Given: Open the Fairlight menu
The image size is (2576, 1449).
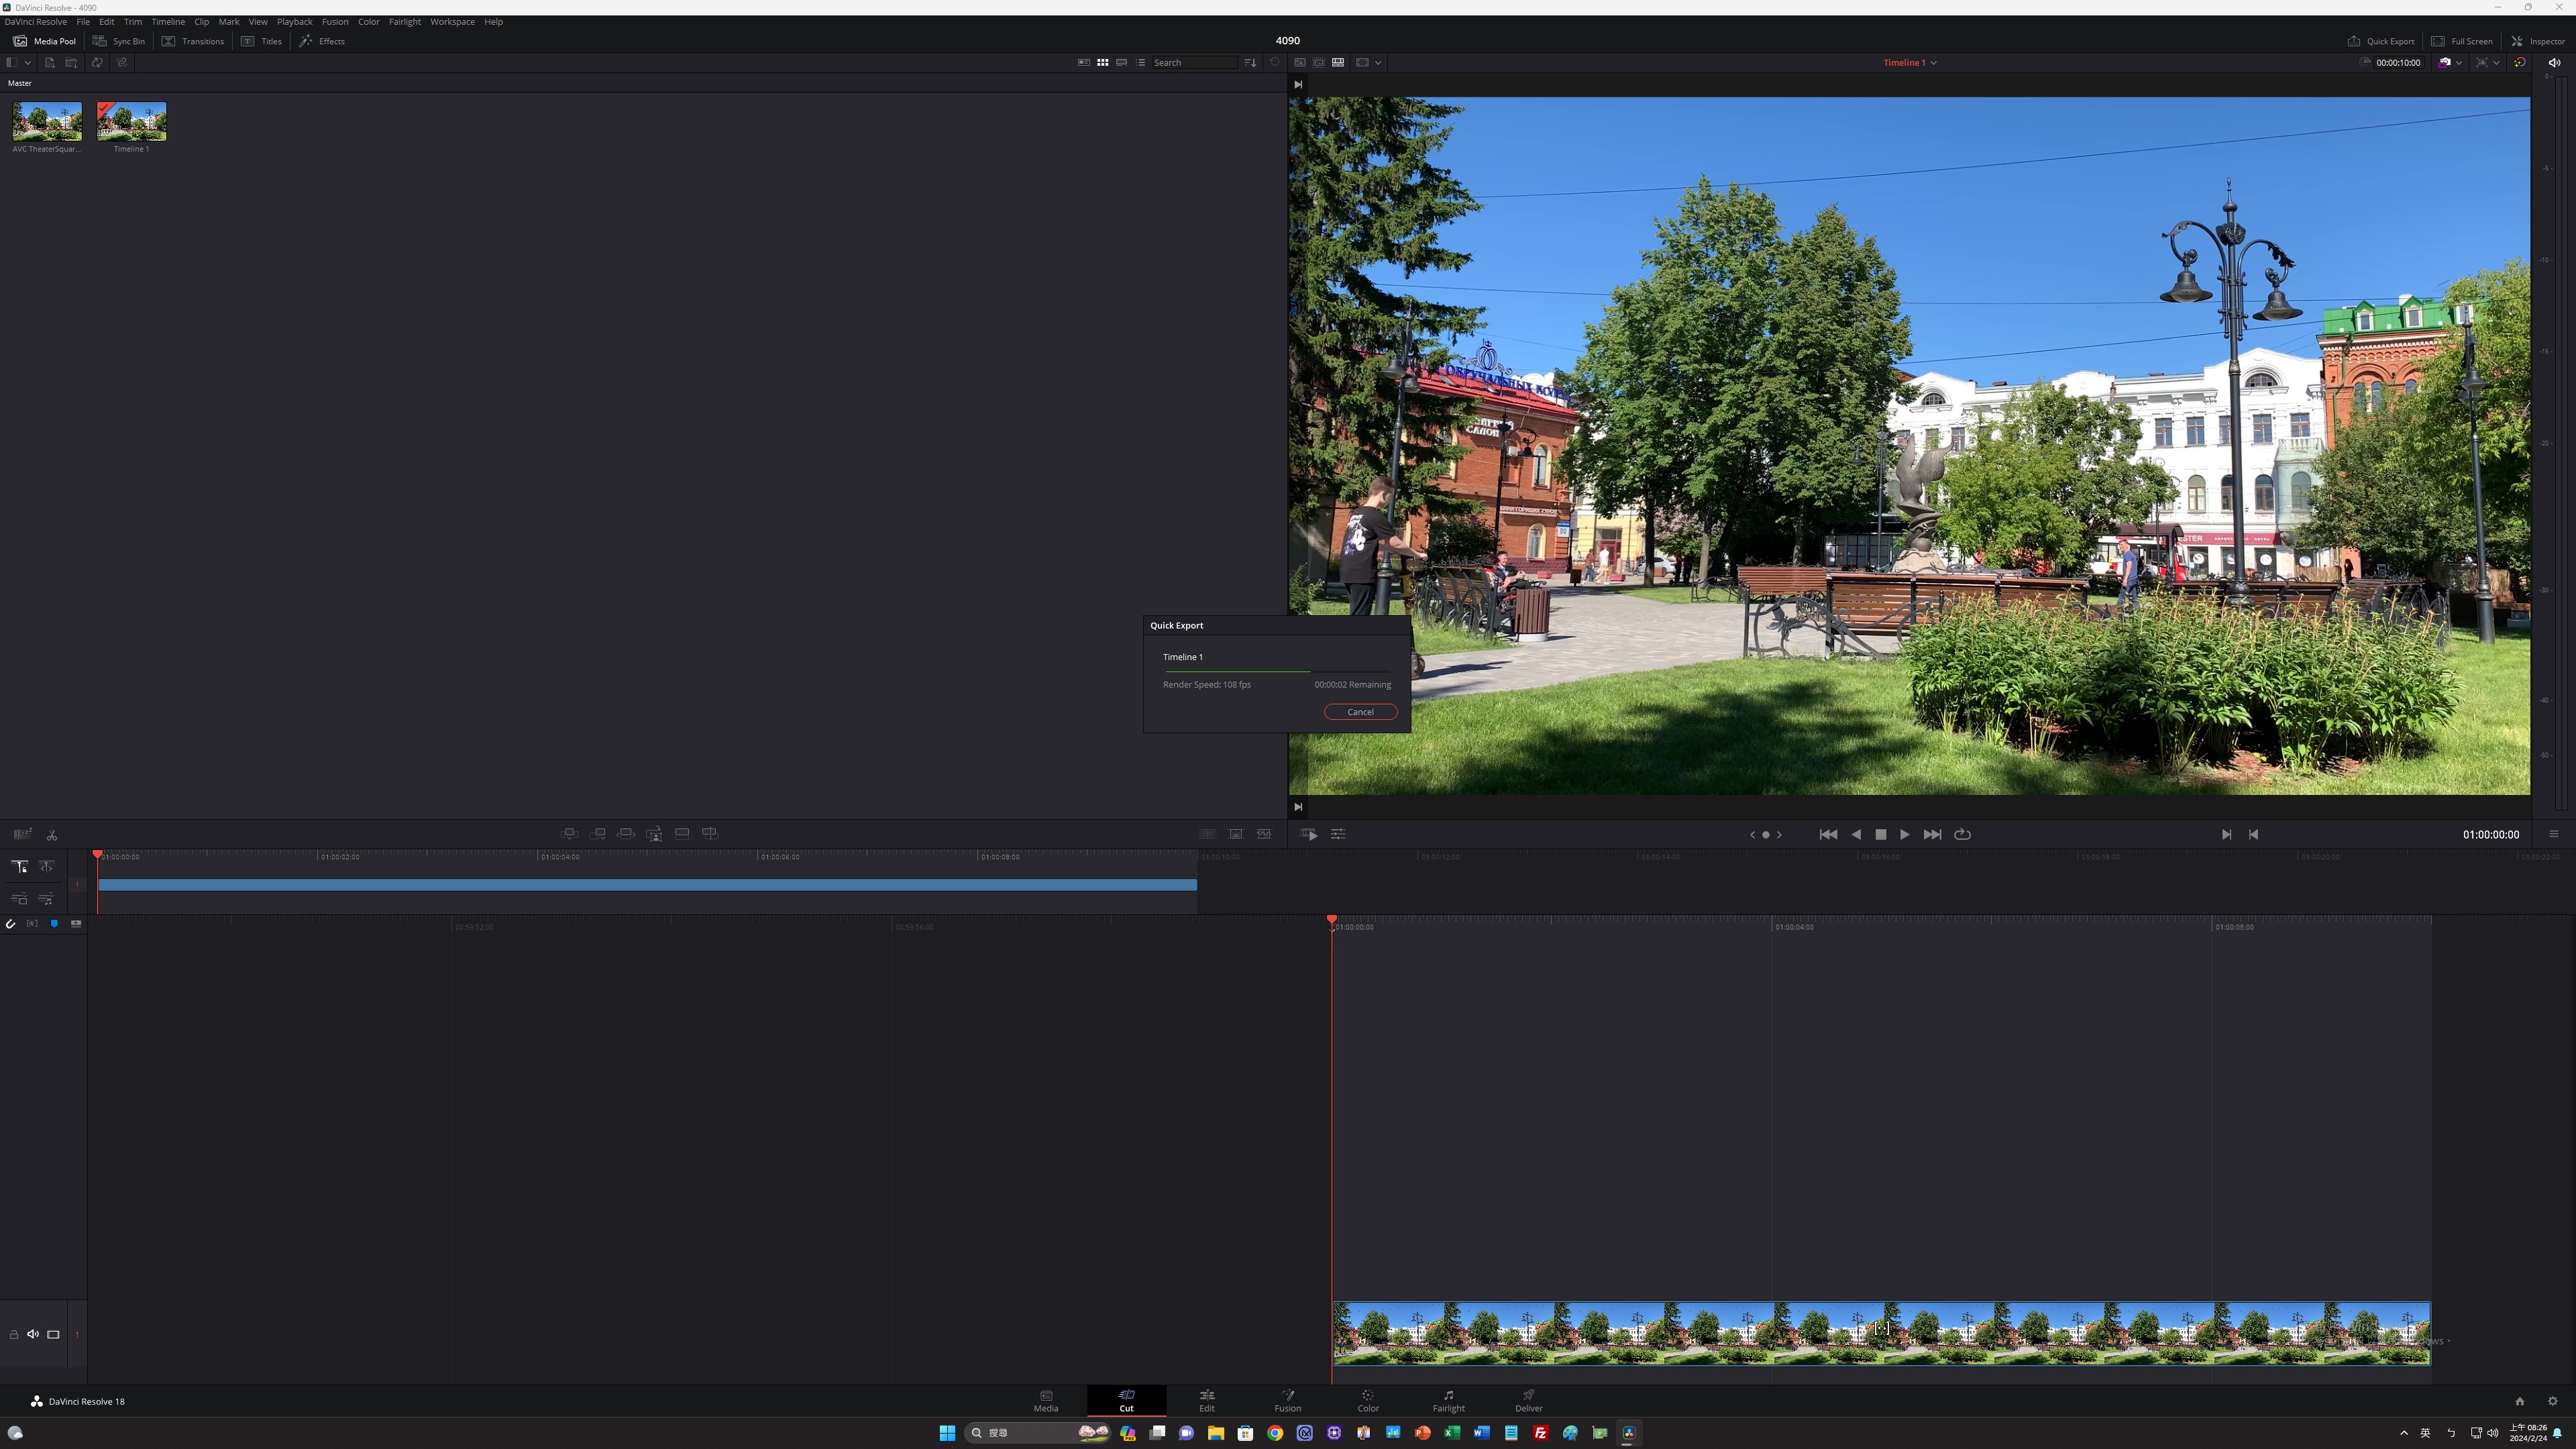Looking at the screenshot, I should point(405,21).
